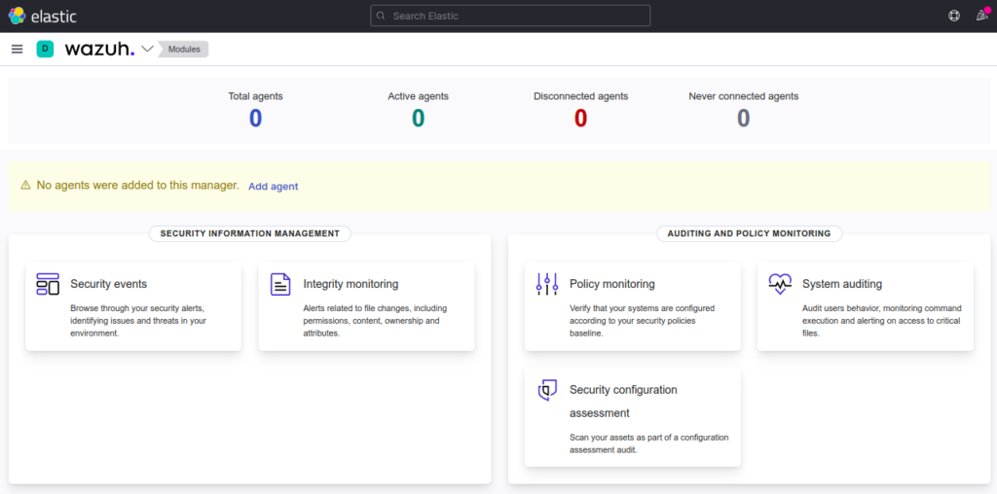The width and height of the screenshot is (997, 494).
Task: Click the Auditing and Policy Monitoring heading
Action: coord(749,233)
